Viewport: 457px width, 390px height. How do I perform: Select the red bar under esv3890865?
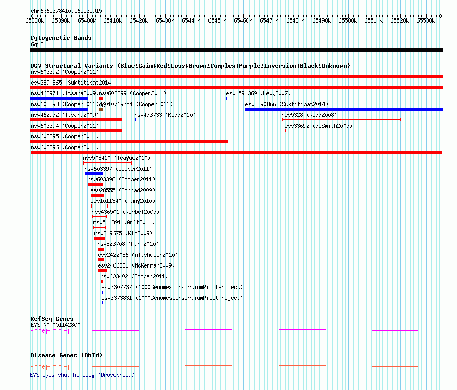point(236,88)
